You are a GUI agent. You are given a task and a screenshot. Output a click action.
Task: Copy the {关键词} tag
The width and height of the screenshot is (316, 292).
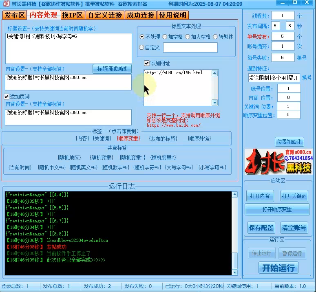click(x=102, y=138)
